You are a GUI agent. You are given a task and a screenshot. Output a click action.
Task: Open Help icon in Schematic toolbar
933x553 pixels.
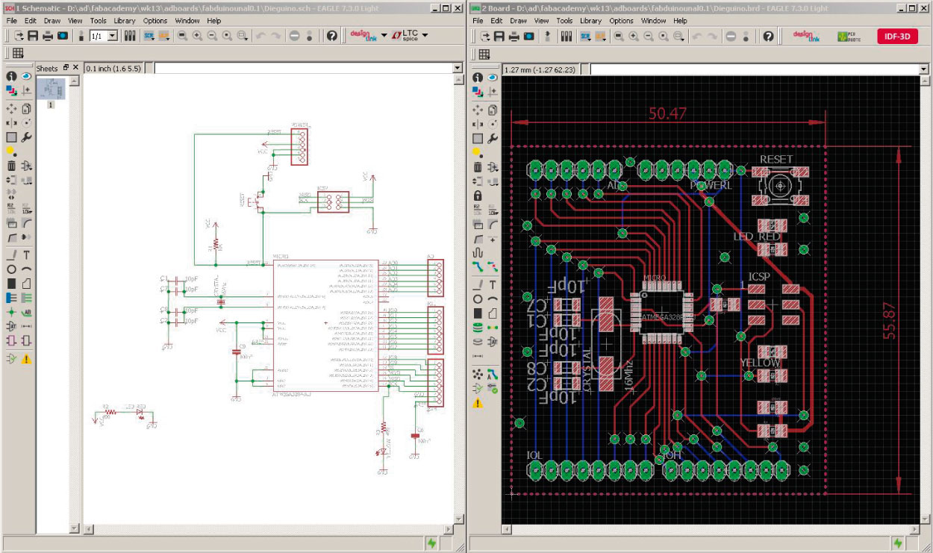point(331,35)
